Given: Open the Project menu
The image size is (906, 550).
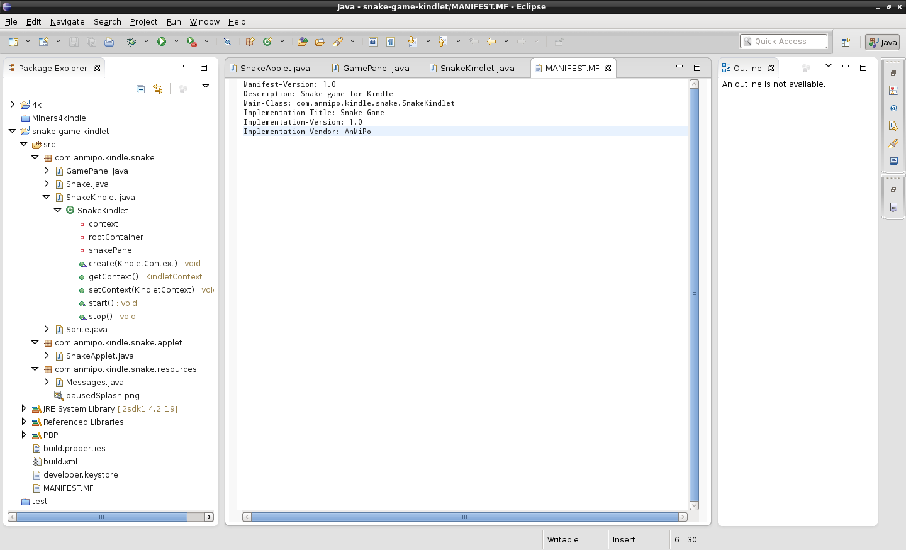Looking at the screenshot, I should click(x=143, y=21).
